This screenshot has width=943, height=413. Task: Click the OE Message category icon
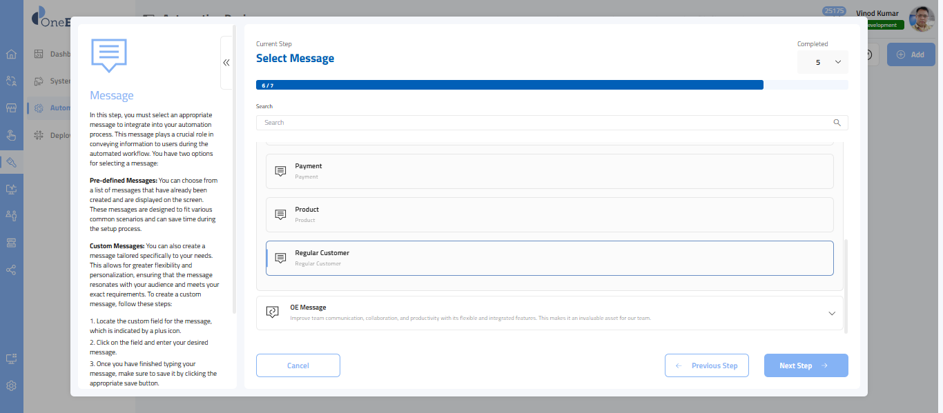point(272,312)
